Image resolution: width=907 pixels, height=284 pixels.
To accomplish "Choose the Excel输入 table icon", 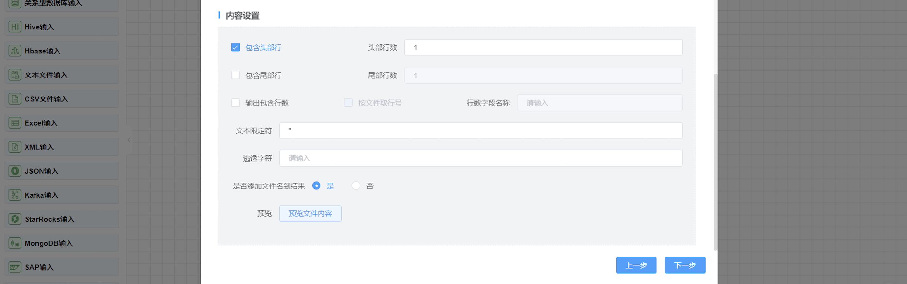I will 15,123.
